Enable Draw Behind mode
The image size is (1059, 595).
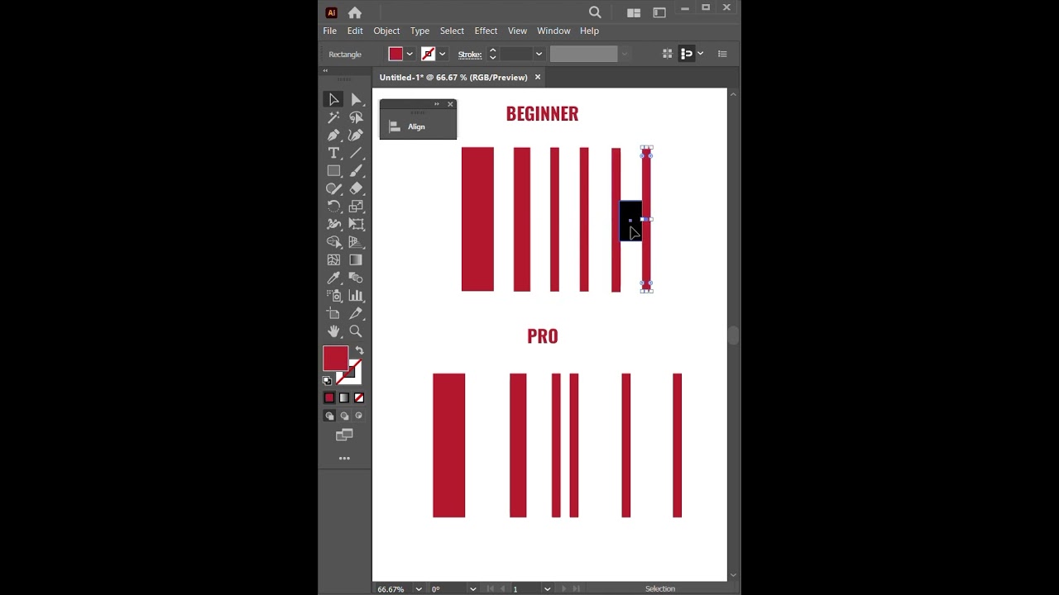(344, 416)
